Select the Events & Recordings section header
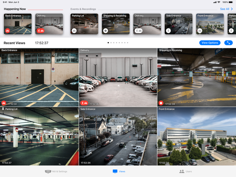 (x=83, y=9)
